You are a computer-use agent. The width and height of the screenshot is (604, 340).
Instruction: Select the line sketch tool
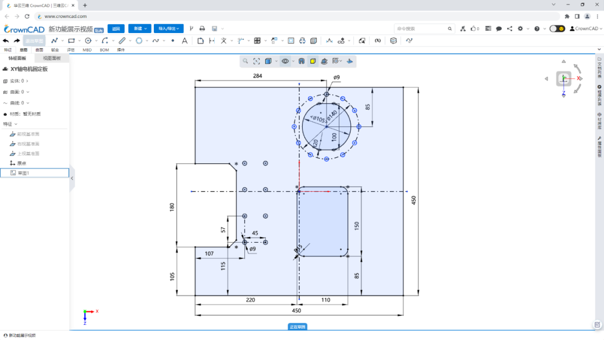click(x=54, y=40)
